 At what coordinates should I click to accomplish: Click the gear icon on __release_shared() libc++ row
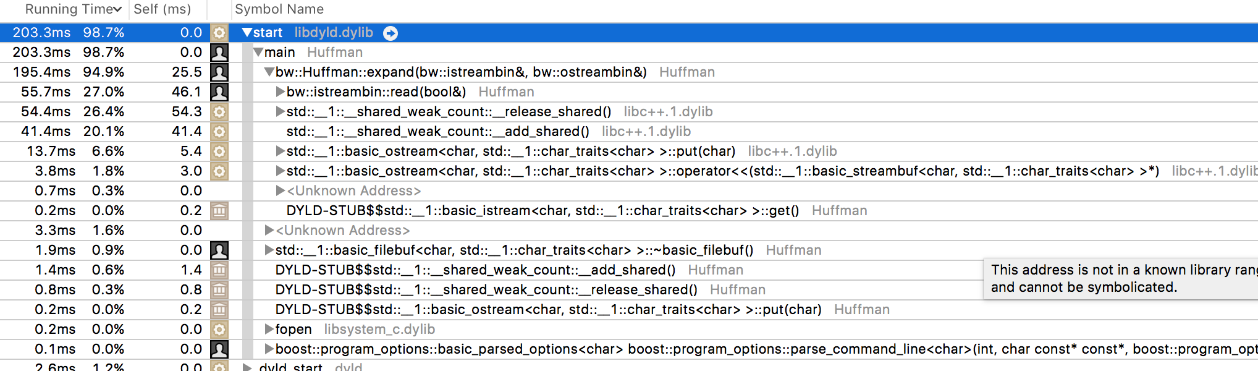[x=219, y=111]
